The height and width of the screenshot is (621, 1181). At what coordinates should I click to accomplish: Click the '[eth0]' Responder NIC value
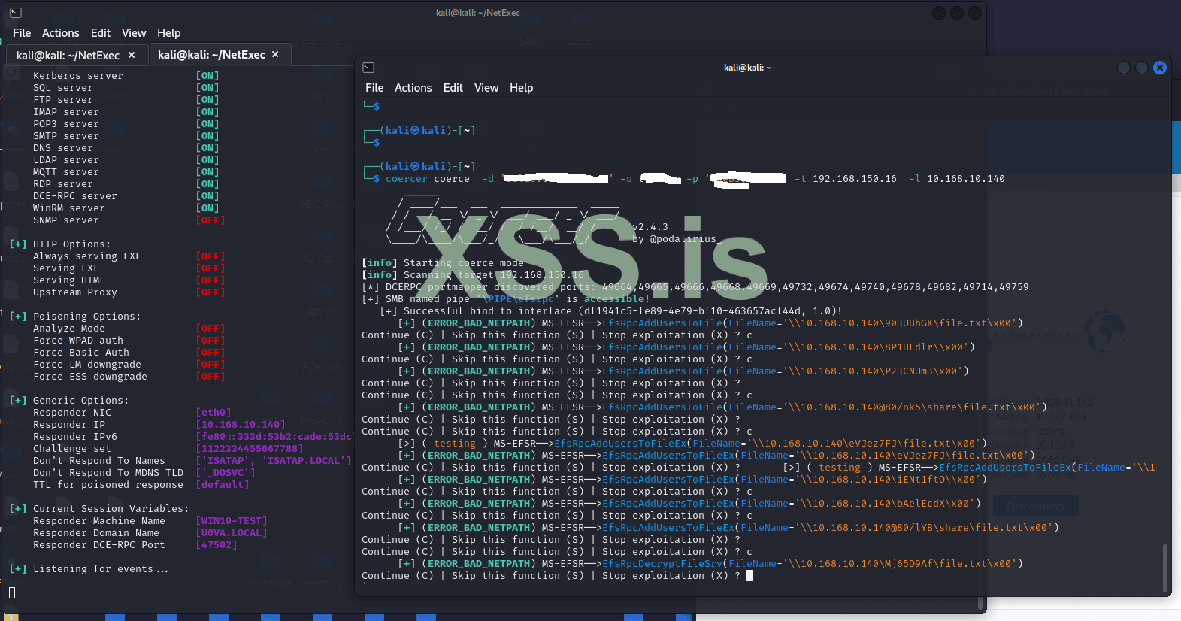click(x=213, y=413)
